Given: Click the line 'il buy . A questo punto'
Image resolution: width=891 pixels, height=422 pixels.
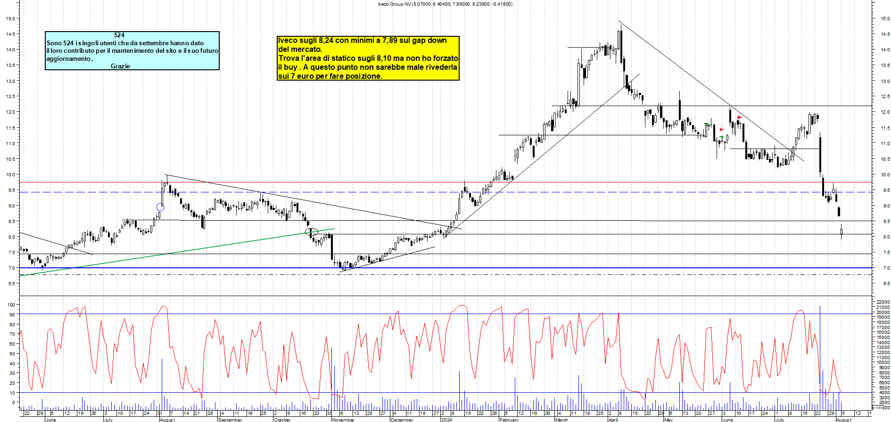Looking at the screenshot, I should click(367, 67).
